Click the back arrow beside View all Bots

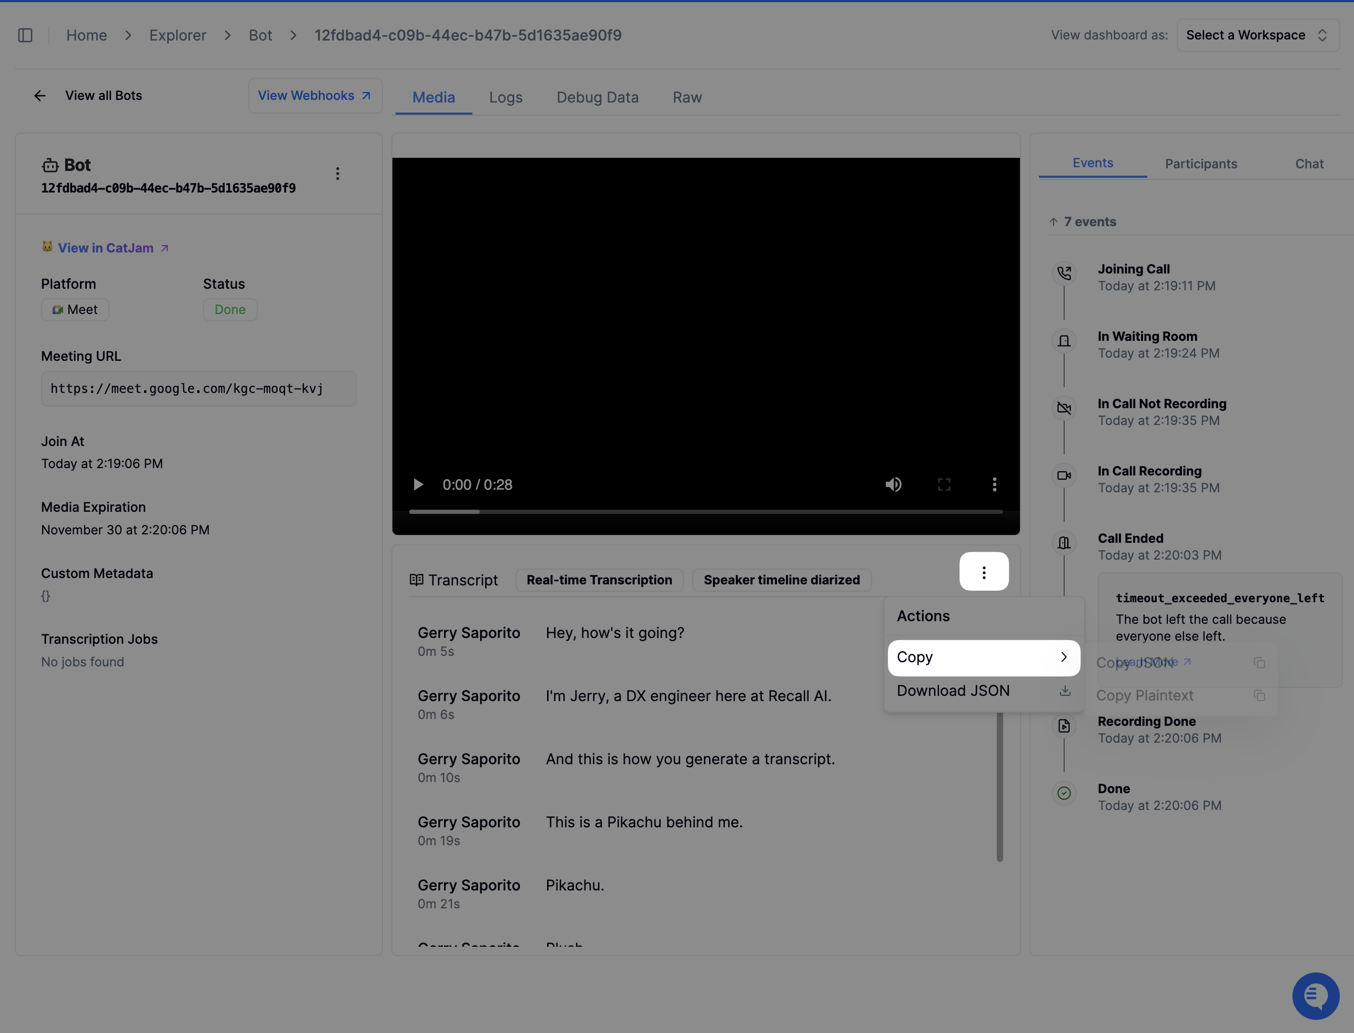coord(40,95)
